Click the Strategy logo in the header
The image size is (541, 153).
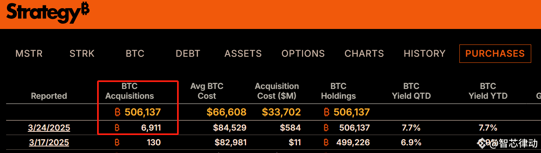pyautogui.click(x=48, y=13)
